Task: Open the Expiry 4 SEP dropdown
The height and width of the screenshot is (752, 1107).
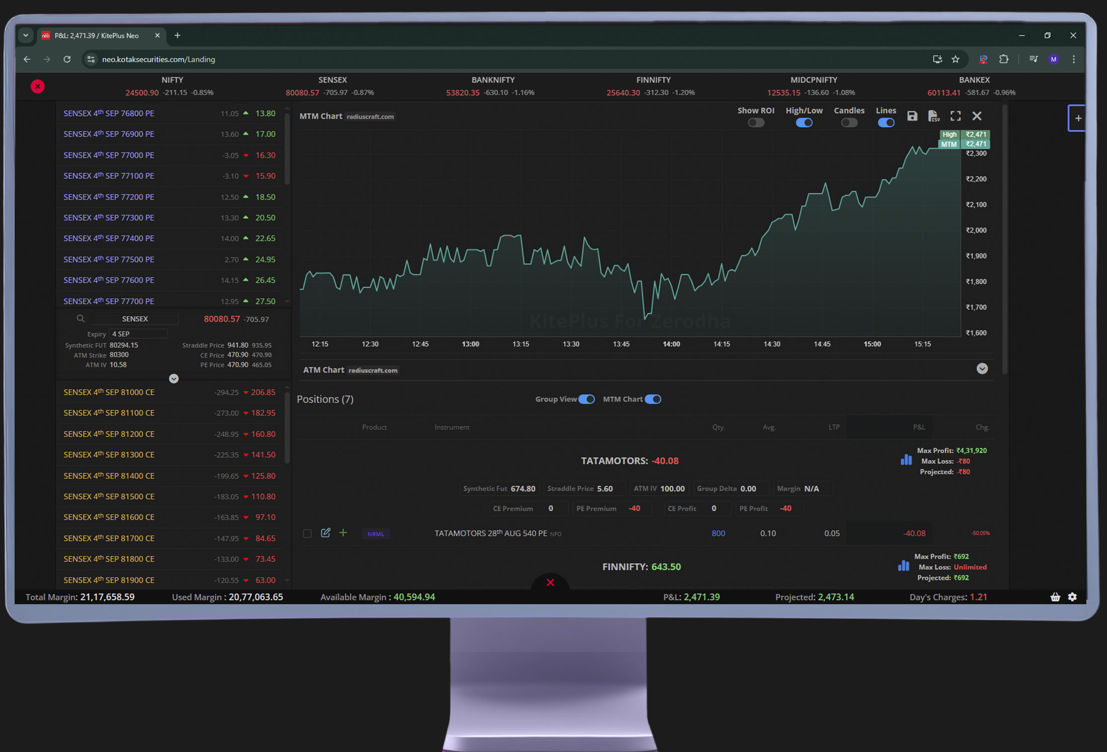Action: 138,334
